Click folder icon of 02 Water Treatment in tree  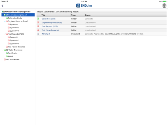click(x=5, y=50)
